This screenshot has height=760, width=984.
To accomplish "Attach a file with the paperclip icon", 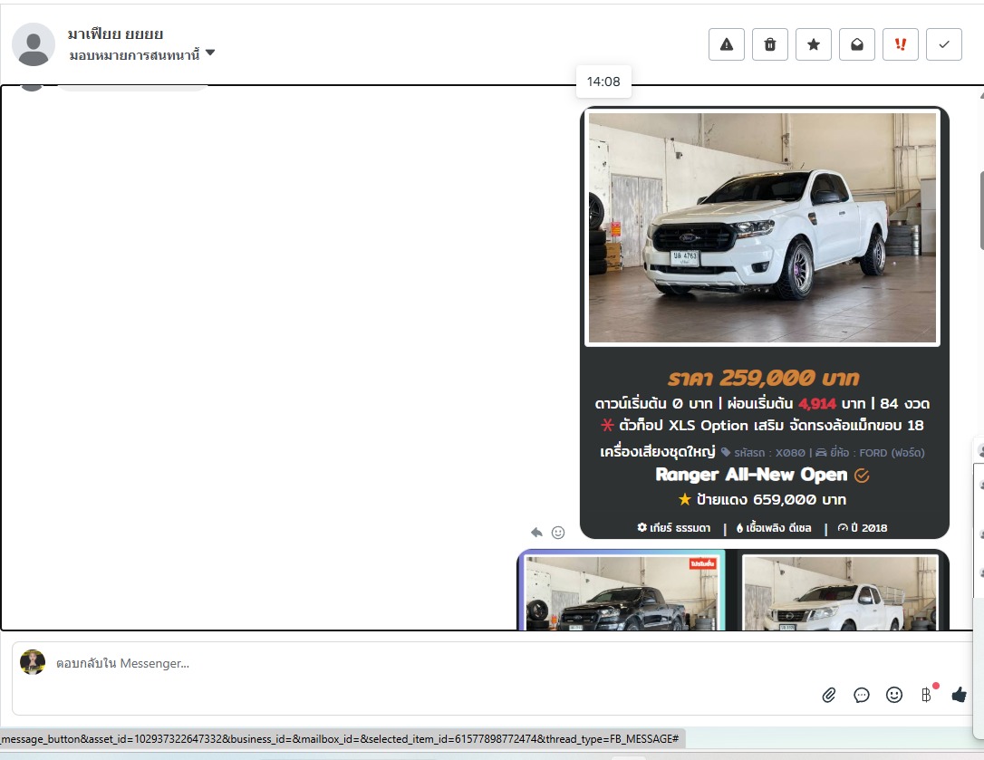I will (x=829, y=695).
